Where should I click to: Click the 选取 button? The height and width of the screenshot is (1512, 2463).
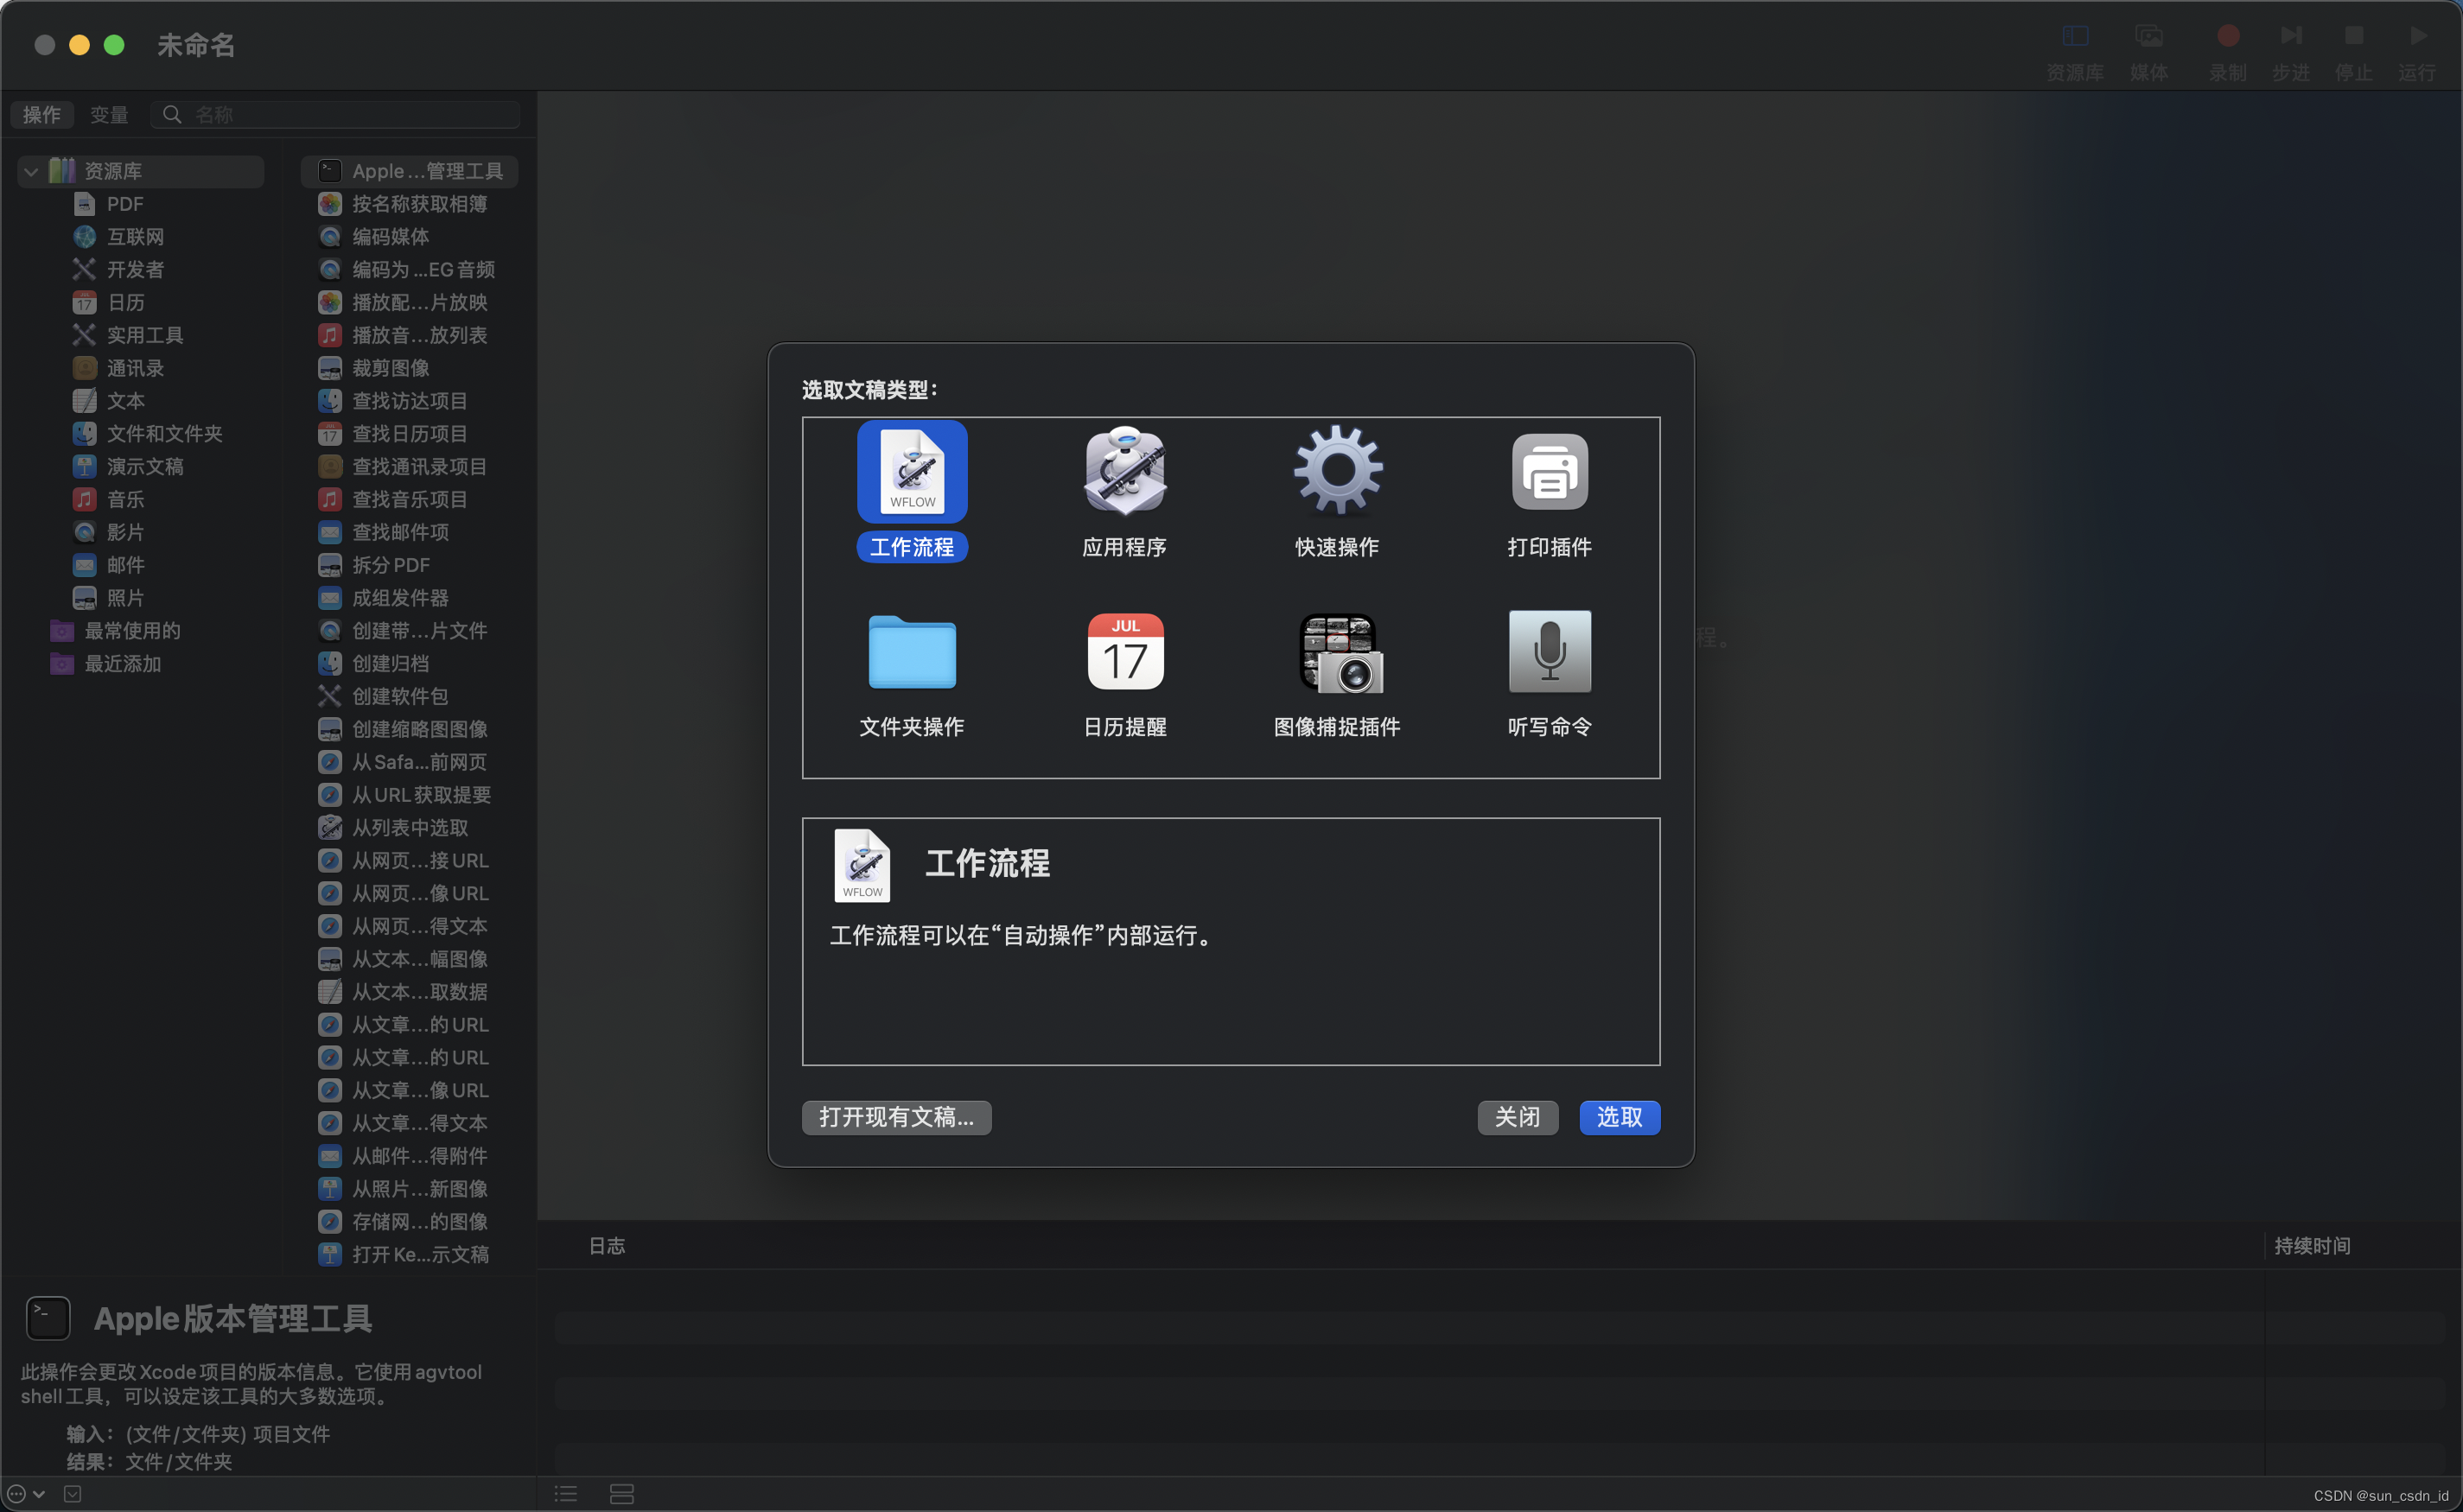click(1619, 1117)
